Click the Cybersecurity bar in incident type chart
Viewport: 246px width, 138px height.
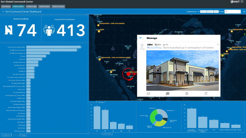pyautogui.click(x=203, y=122)
